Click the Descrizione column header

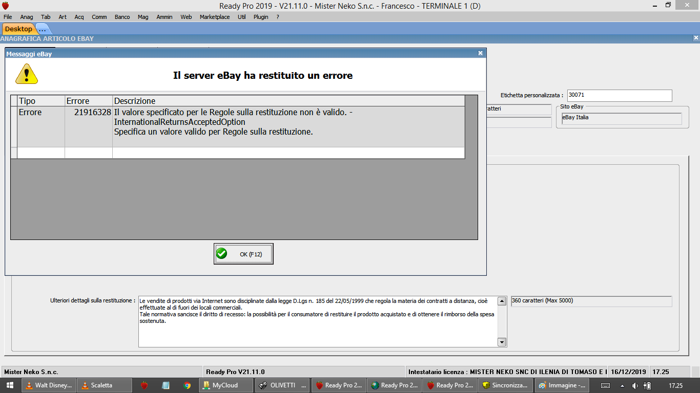tap(289, 101)
